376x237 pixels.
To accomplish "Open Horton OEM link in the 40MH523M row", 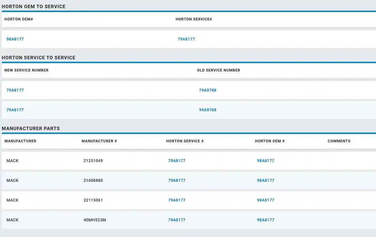I will (266, 220).
